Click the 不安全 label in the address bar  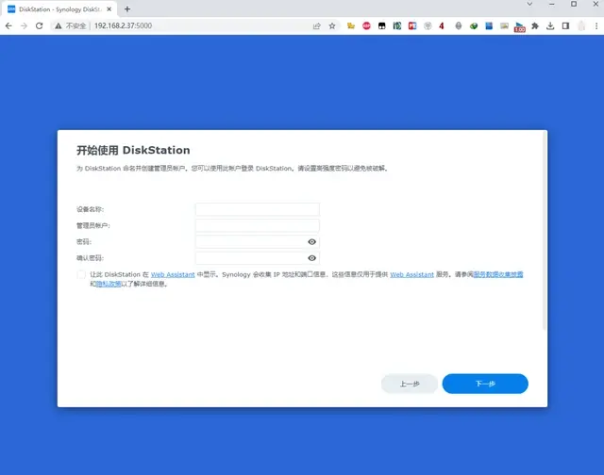[75, 25]
